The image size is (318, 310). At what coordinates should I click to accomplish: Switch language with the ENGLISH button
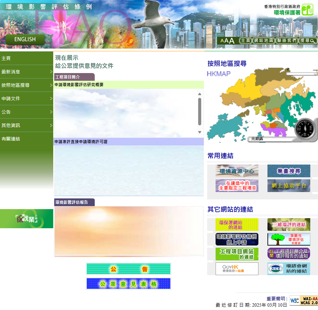point(25,40)
